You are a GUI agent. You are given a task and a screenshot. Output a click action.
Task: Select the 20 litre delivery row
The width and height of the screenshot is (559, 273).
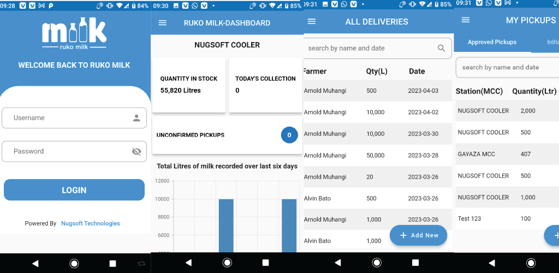(378, 177)
